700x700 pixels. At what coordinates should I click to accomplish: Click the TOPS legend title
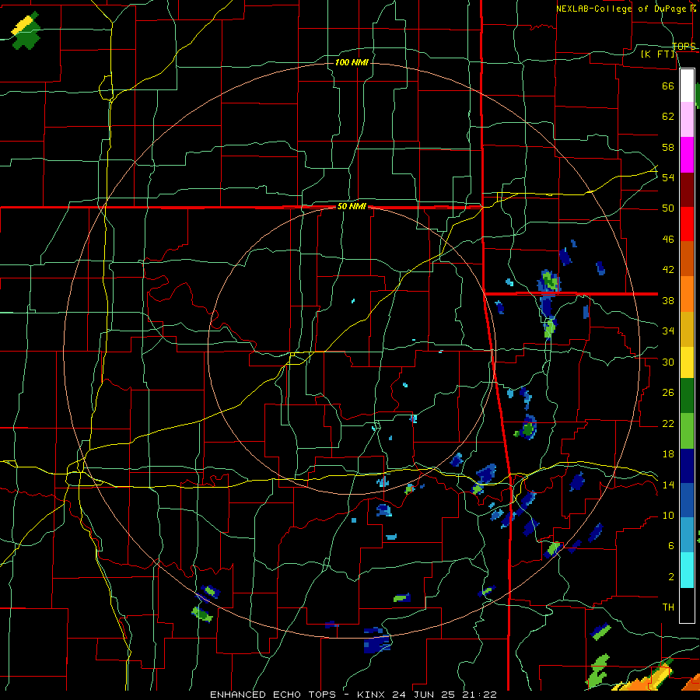point(684,46)
